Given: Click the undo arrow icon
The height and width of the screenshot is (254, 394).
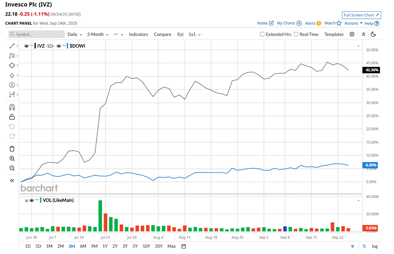Looking at the screenshot, I should (x=12, y=127).
